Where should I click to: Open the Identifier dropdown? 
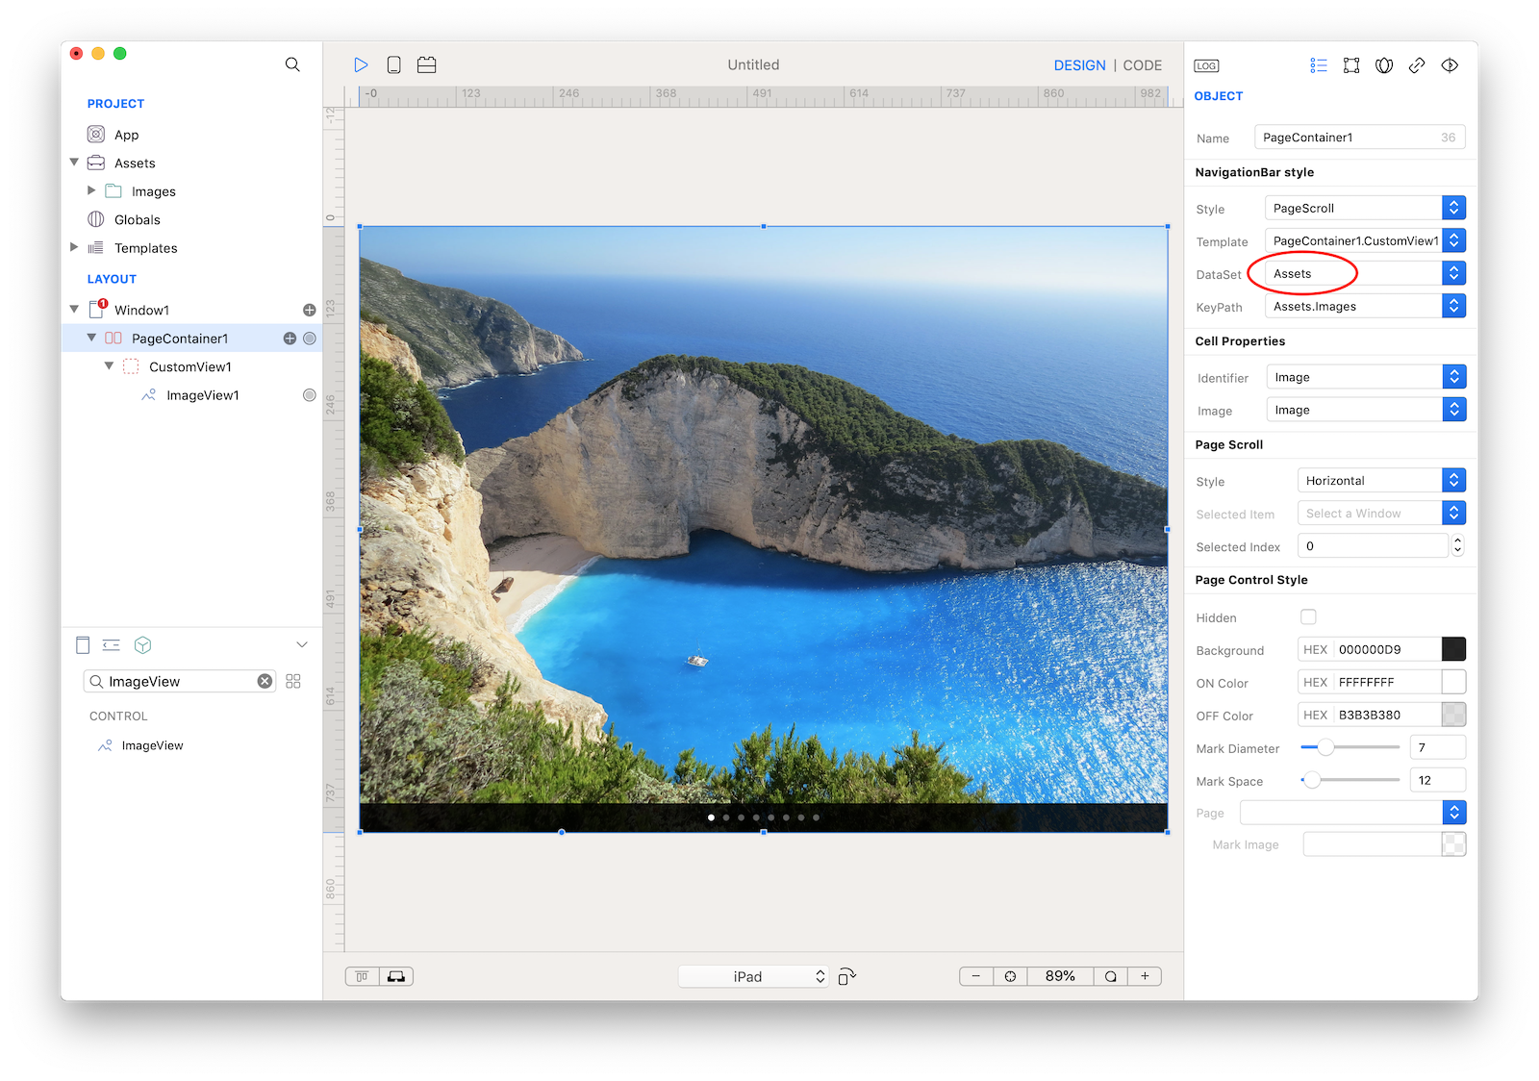(x=1366, y=377)
